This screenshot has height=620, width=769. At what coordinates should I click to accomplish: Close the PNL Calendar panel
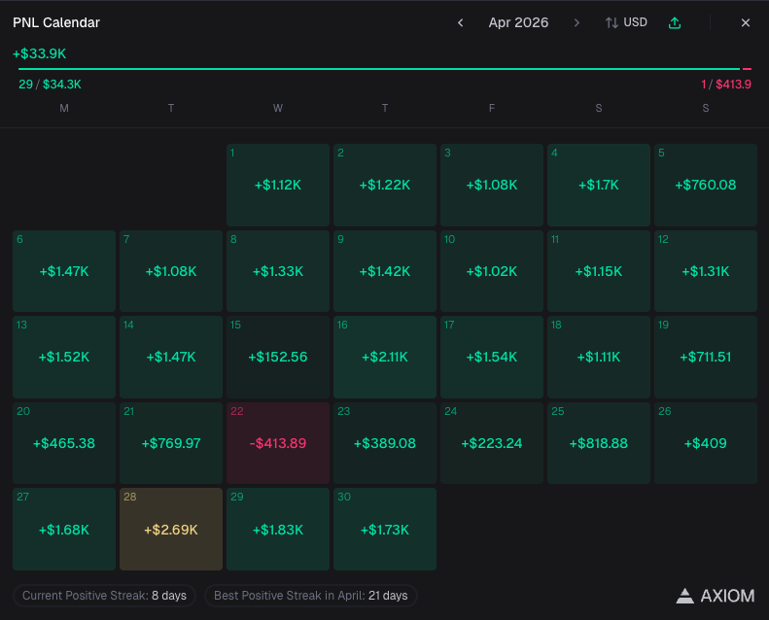click(x=746, y=22)
